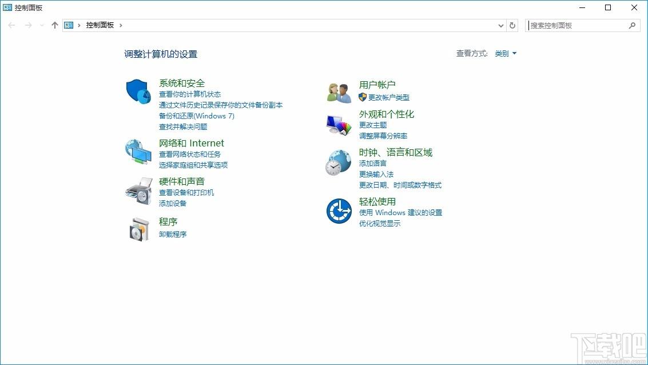Open 查看你的计算机状态 link

click(x=190, y=94)
